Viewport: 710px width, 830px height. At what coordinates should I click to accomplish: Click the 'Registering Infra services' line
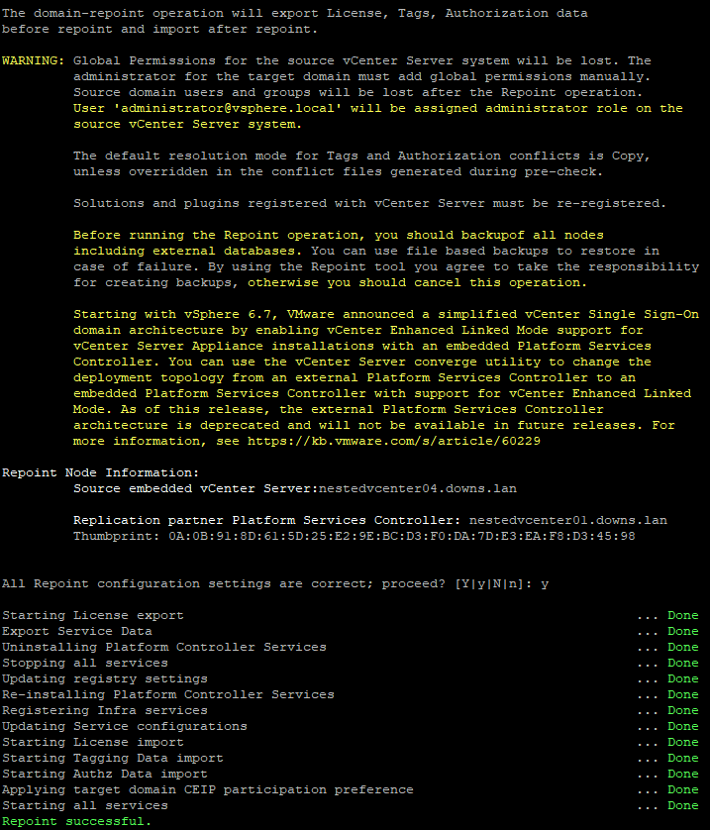104,710
